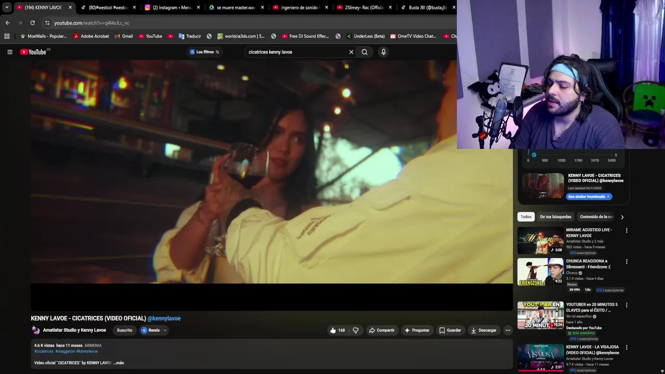Open options menu for LA VISAJOSA video
This screenshot has height=374, width=665.
[627, 347]
